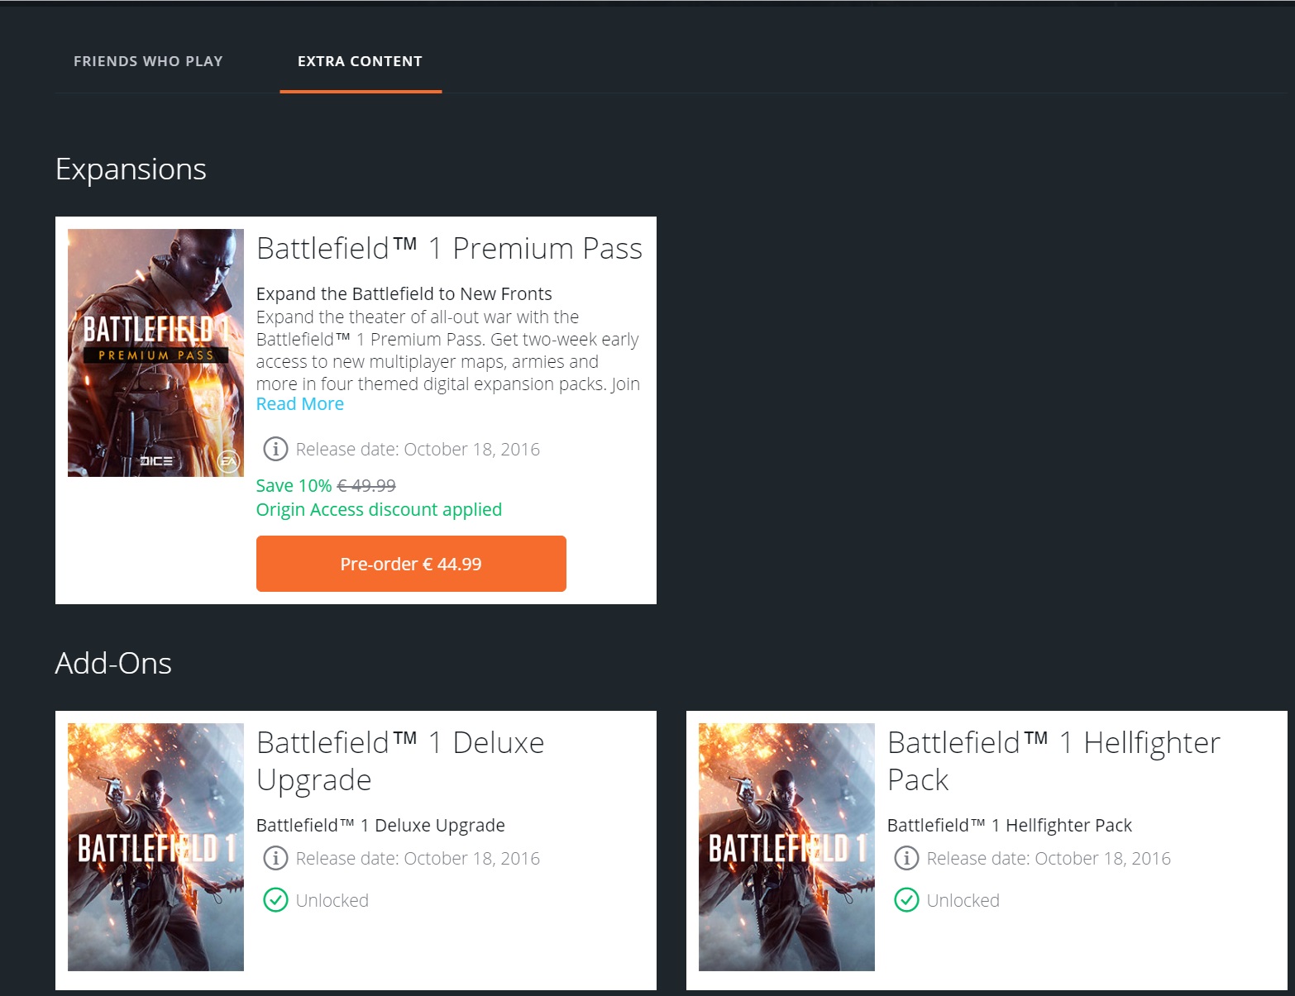The width and height of the screenshot is (1295, 996).
Task: Switch to the Friends Who Play tab
Action: click(x=148, y=61)
